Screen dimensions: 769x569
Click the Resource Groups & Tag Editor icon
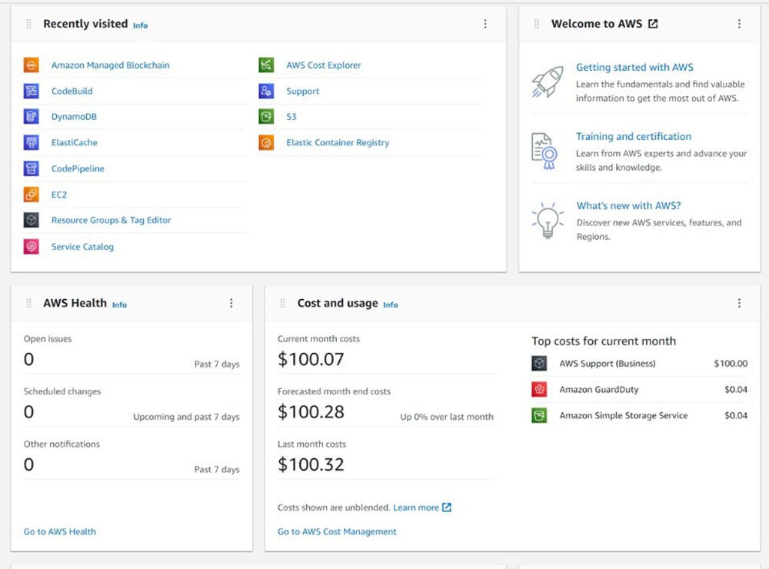tap(32, 220)
